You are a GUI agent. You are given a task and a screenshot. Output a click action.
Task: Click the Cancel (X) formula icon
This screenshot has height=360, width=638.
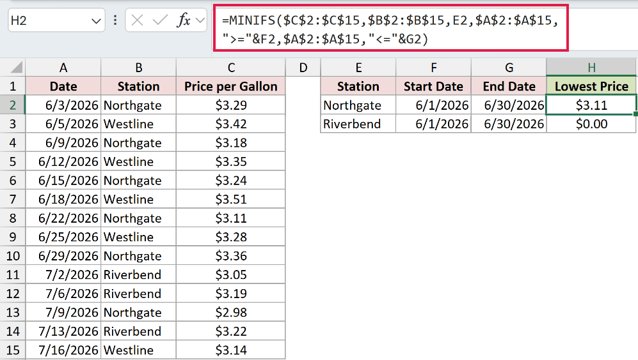tap(137, 20)
